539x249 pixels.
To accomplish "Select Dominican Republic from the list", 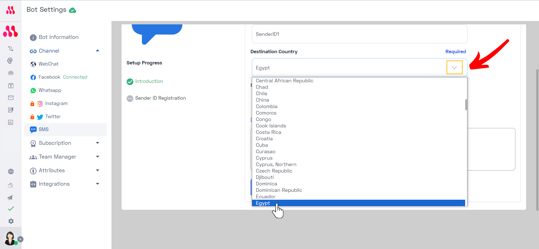I will pyautogui.click(x=358, y=190).
